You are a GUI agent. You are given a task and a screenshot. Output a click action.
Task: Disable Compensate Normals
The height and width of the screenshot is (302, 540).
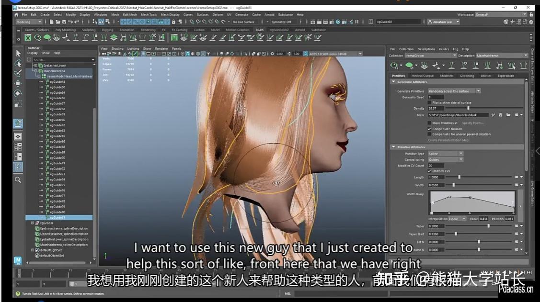[x=429, y=129]
